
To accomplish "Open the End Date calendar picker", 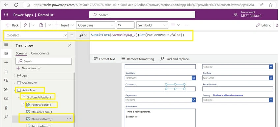I will click(271, 78).
